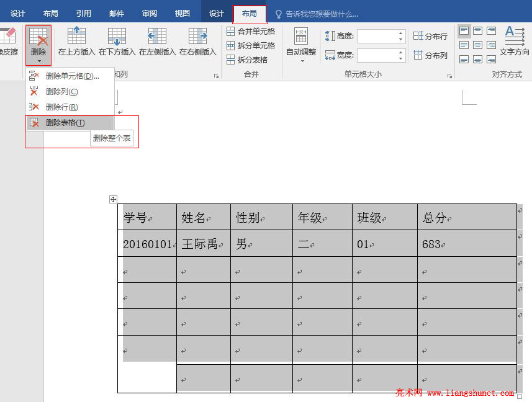This screenshot has height=402, width=532.
Task: Switch to the 视图 ribbon tab
Action: point(182,12)
